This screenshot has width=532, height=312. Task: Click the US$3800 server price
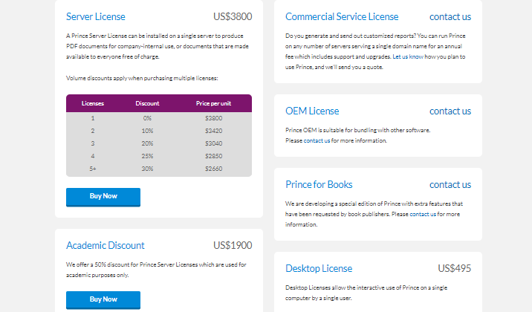click(233, 16)
